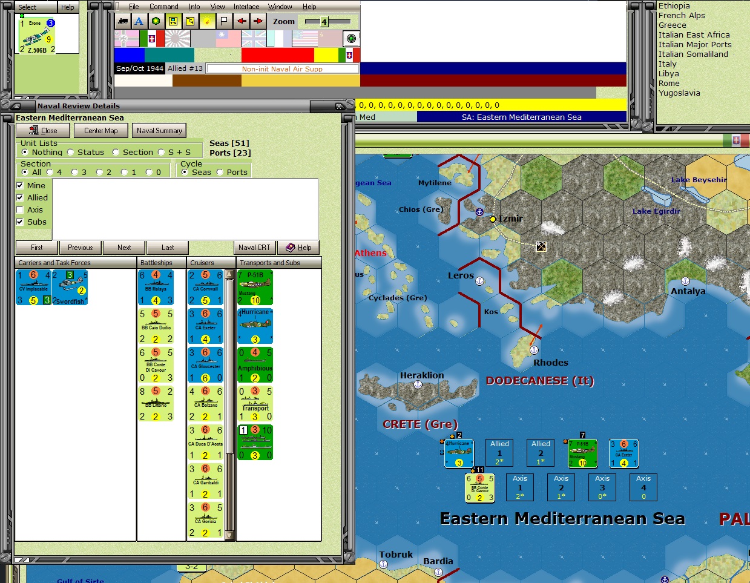Click the Naval Summary button
Image resolution: width=750 pixels, height=583 pixels.
[x=159, y=130]
